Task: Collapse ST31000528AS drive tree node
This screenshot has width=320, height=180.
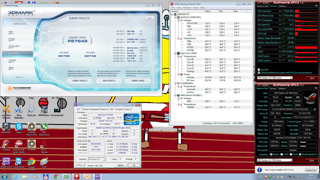Action: click(175, 84)
